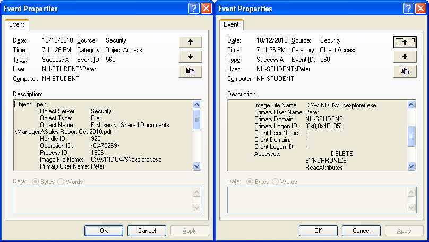Copy event details in right dialog
Screen dimensions: 429x242
[x=405, y=71]
